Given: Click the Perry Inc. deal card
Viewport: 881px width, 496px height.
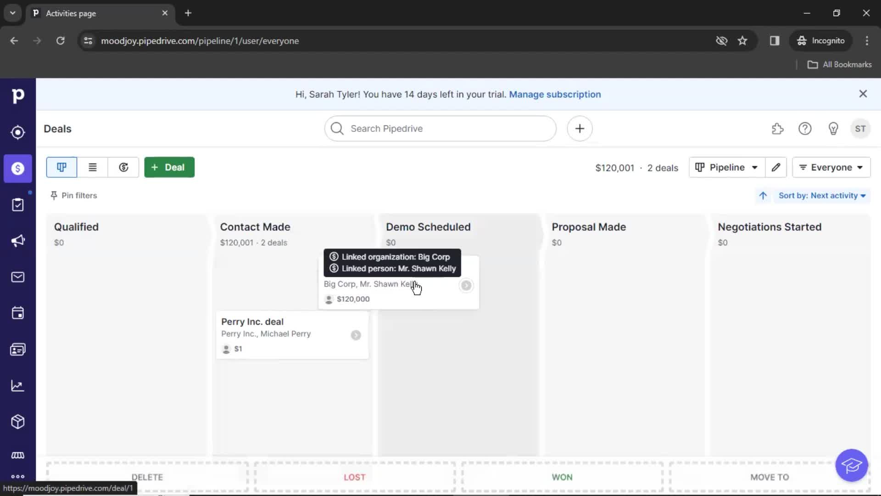Looking at the screenshot, I should (292, 335).
